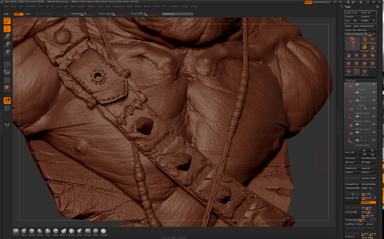Open the Document menu
Image resolution: width=384 pixels, height=239 pixels.
pos(31,6)
